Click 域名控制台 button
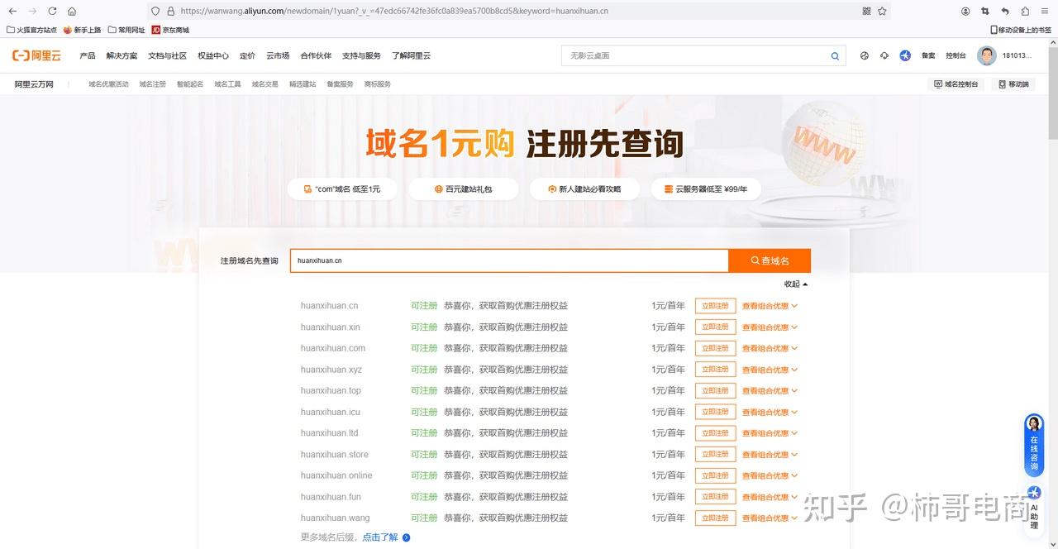The height and width of the screenshot is (549, 1058). click(956, 84)
